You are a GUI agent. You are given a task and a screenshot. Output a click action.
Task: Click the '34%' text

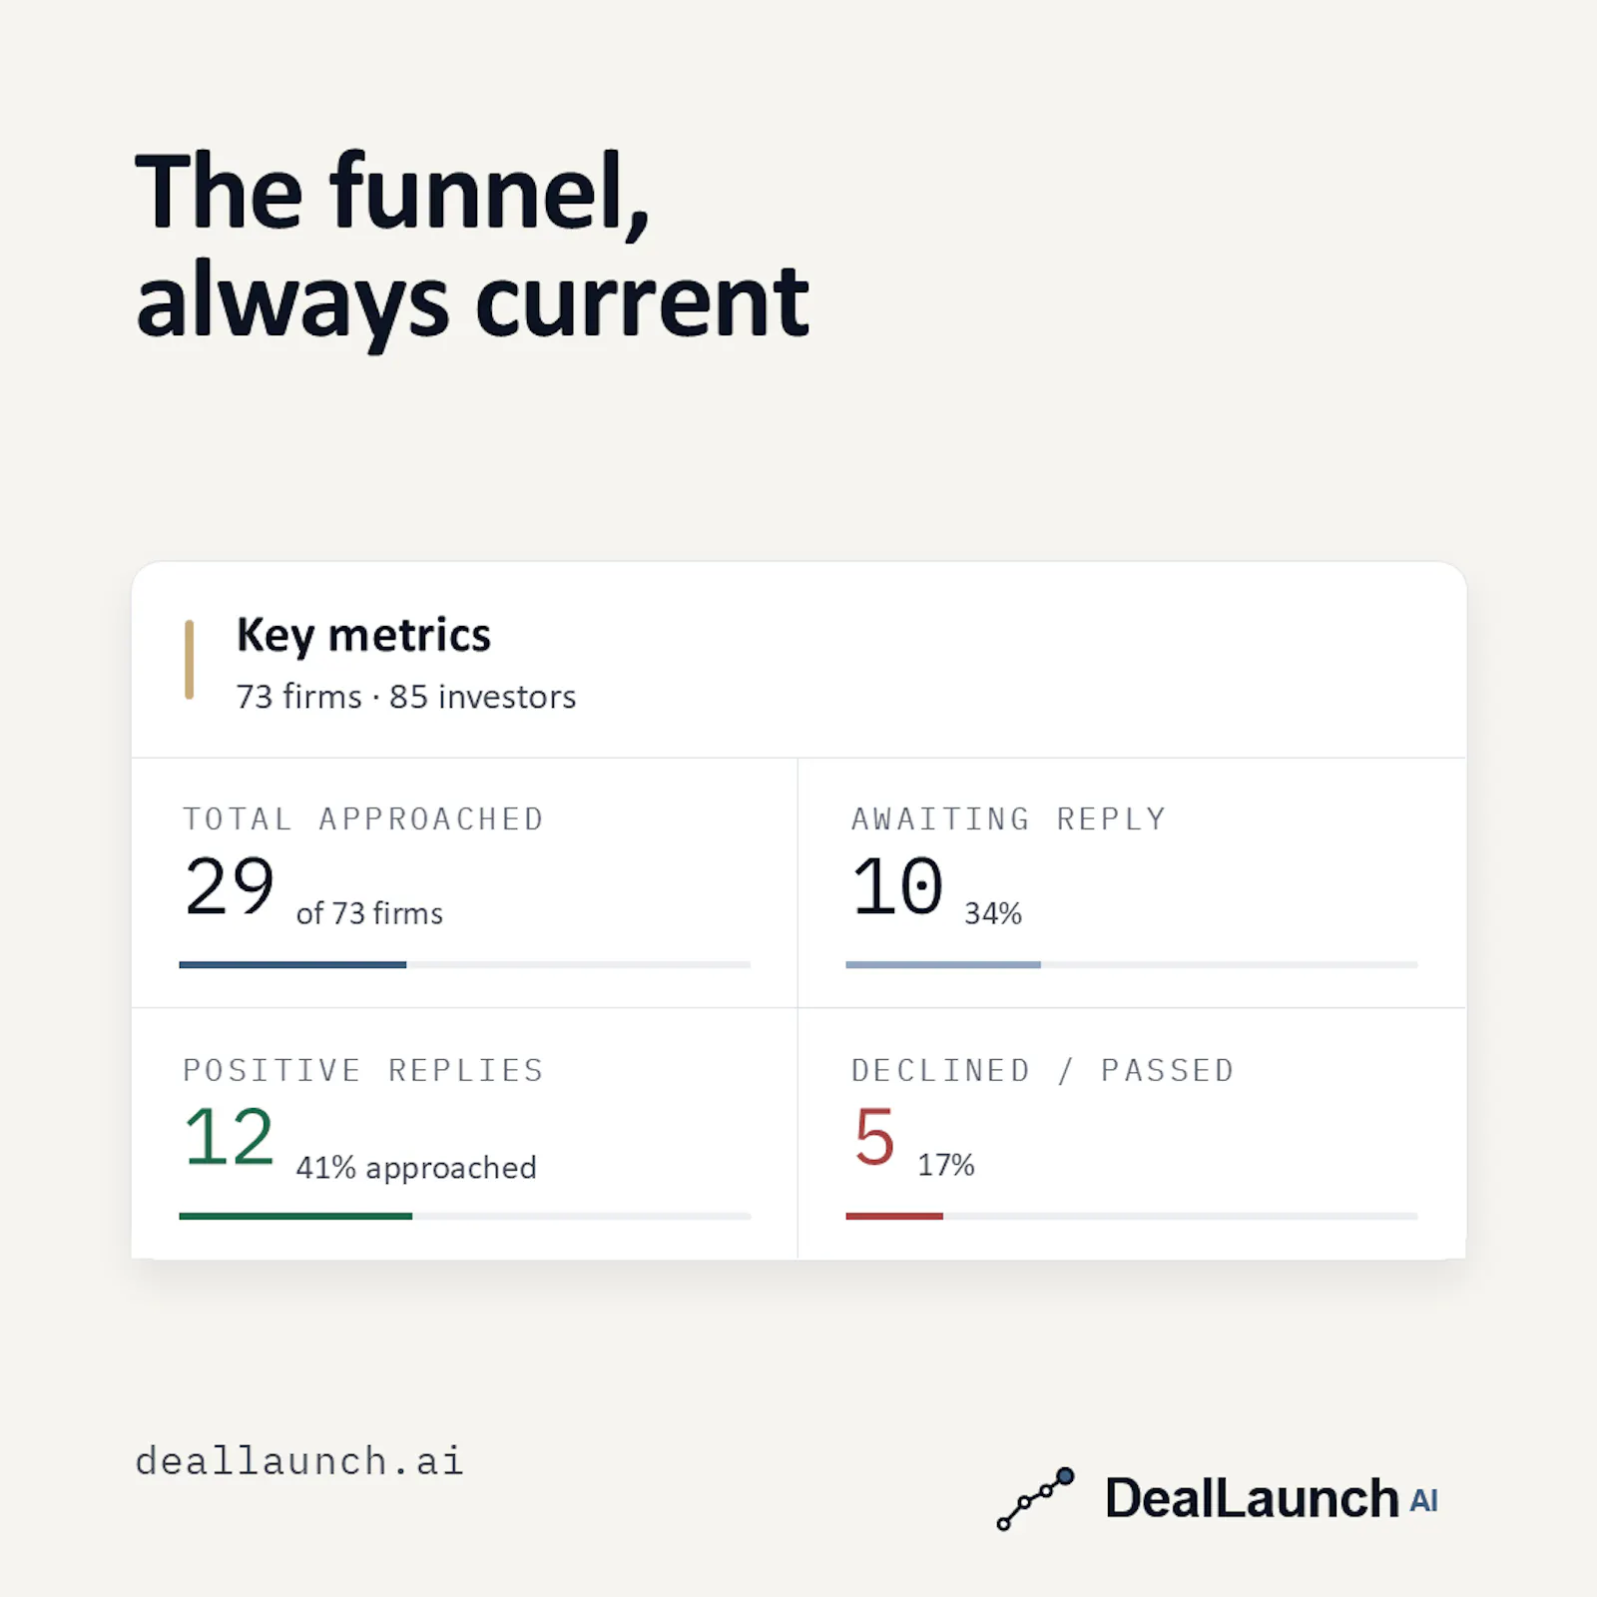point(993,913)
